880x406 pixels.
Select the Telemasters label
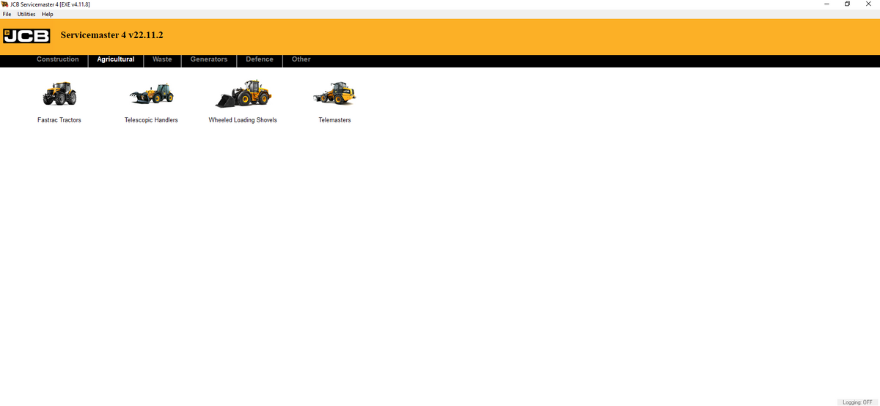click(334, 120)
